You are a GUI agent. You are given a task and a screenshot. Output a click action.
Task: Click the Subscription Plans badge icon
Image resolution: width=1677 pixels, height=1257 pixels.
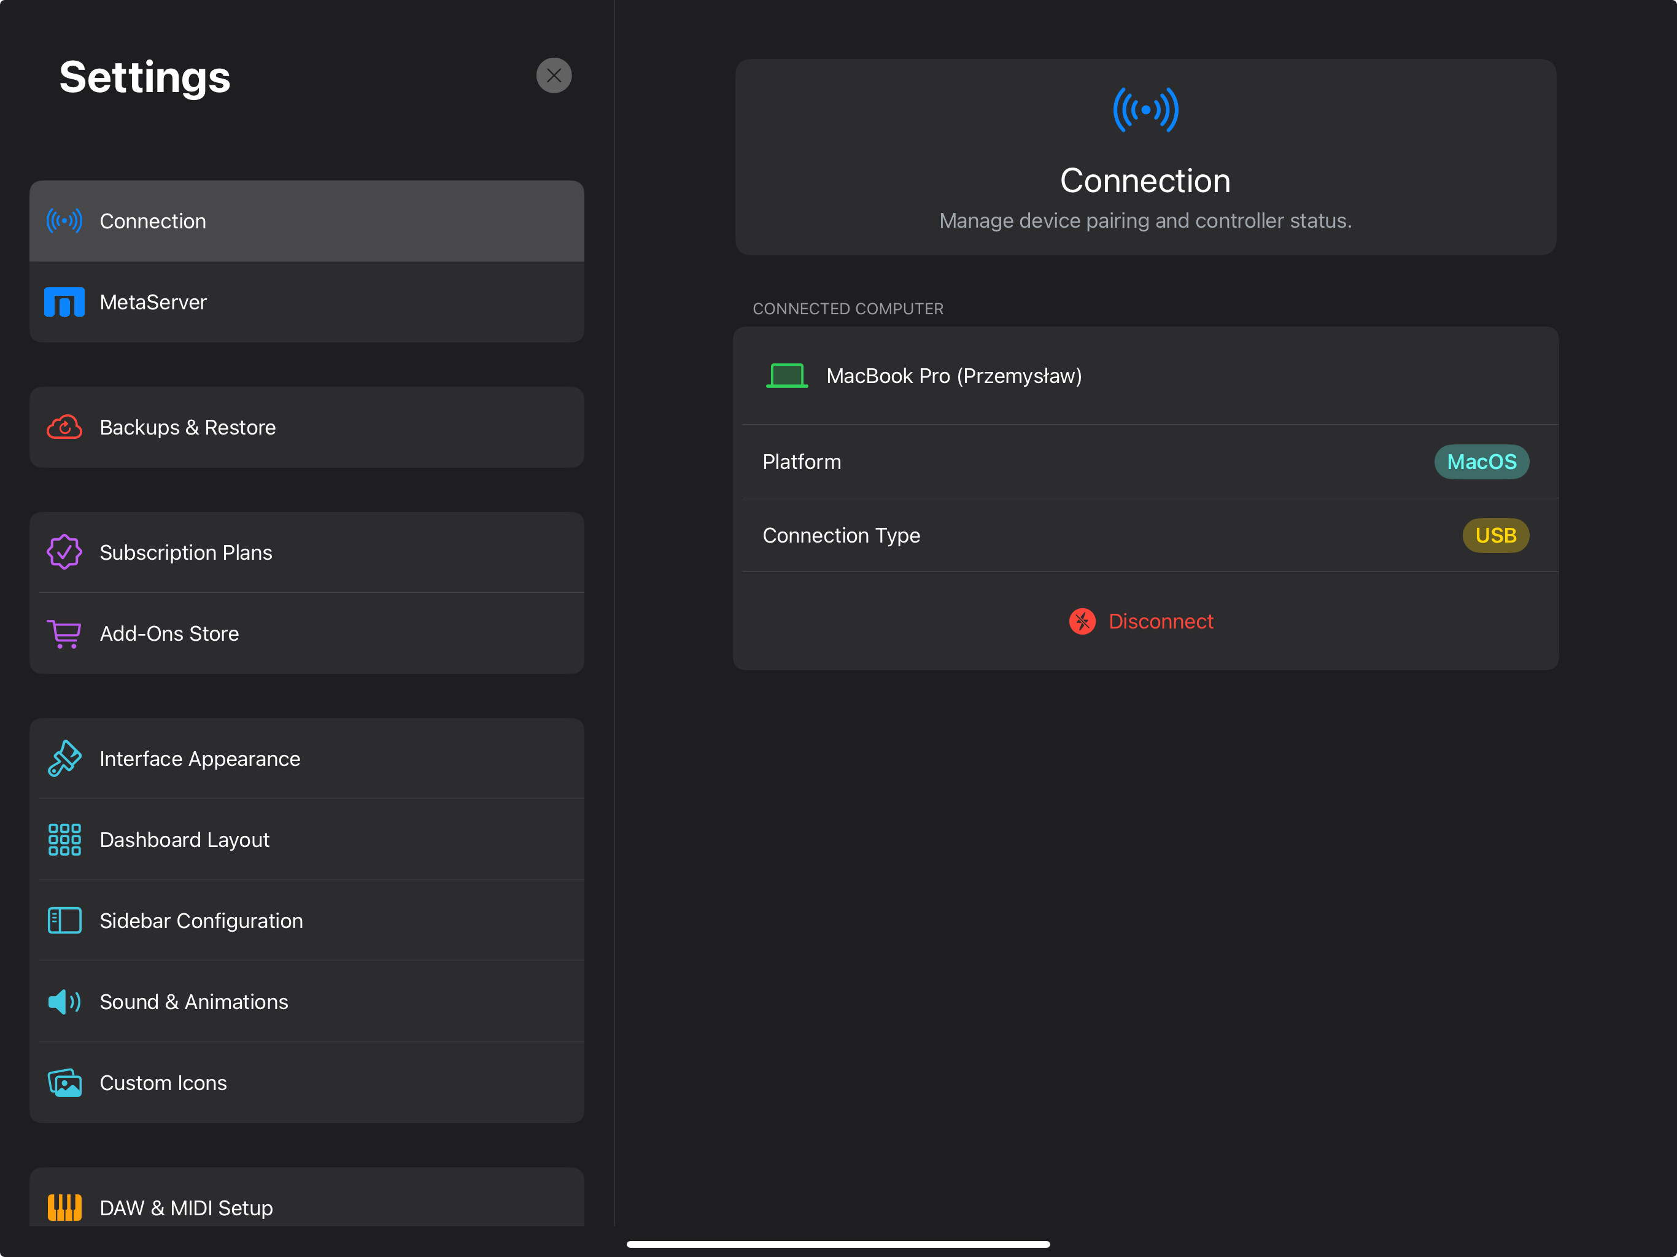(x=64, y=552)
